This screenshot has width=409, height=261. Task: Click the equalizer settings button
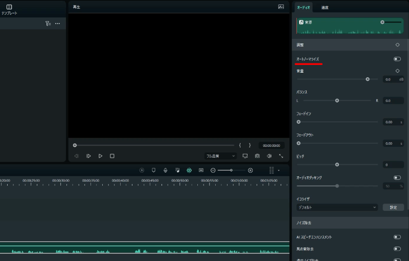point(393,207)
